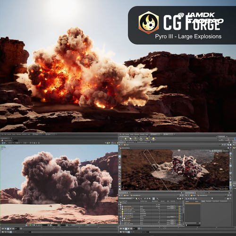Select the orange highlighted row in details list
The width and height of the screenshot is (236, 236).
193,203
